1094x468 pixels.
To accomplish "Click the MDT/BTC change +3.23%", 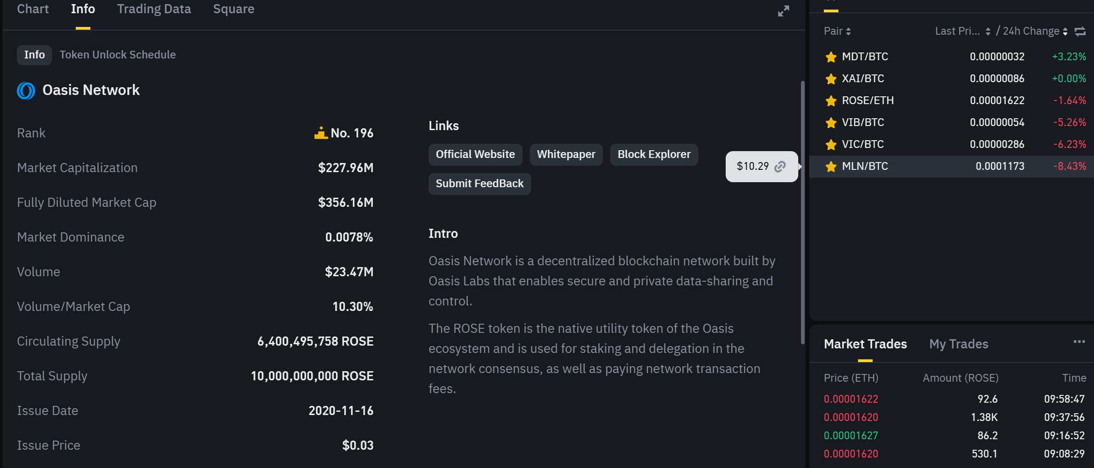I will tap(1069, 57).
